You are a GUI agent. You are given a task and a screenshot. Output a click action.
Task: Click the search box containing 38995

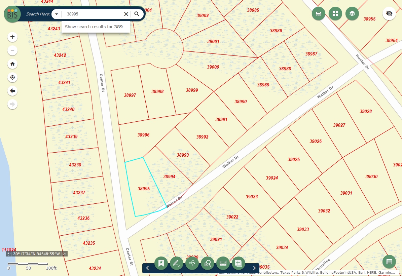pyautogui.click(x=93, y=14)
